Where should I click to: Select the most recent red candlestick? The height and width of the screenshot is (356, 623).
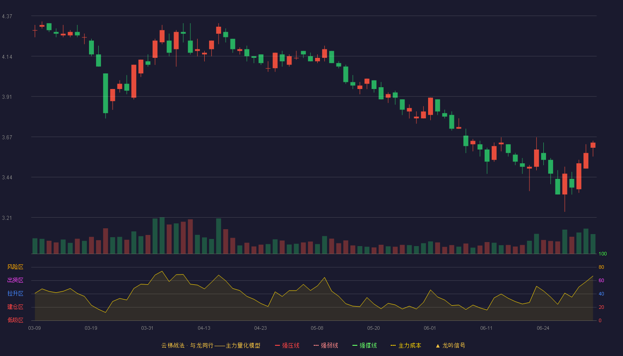[593, 145]
